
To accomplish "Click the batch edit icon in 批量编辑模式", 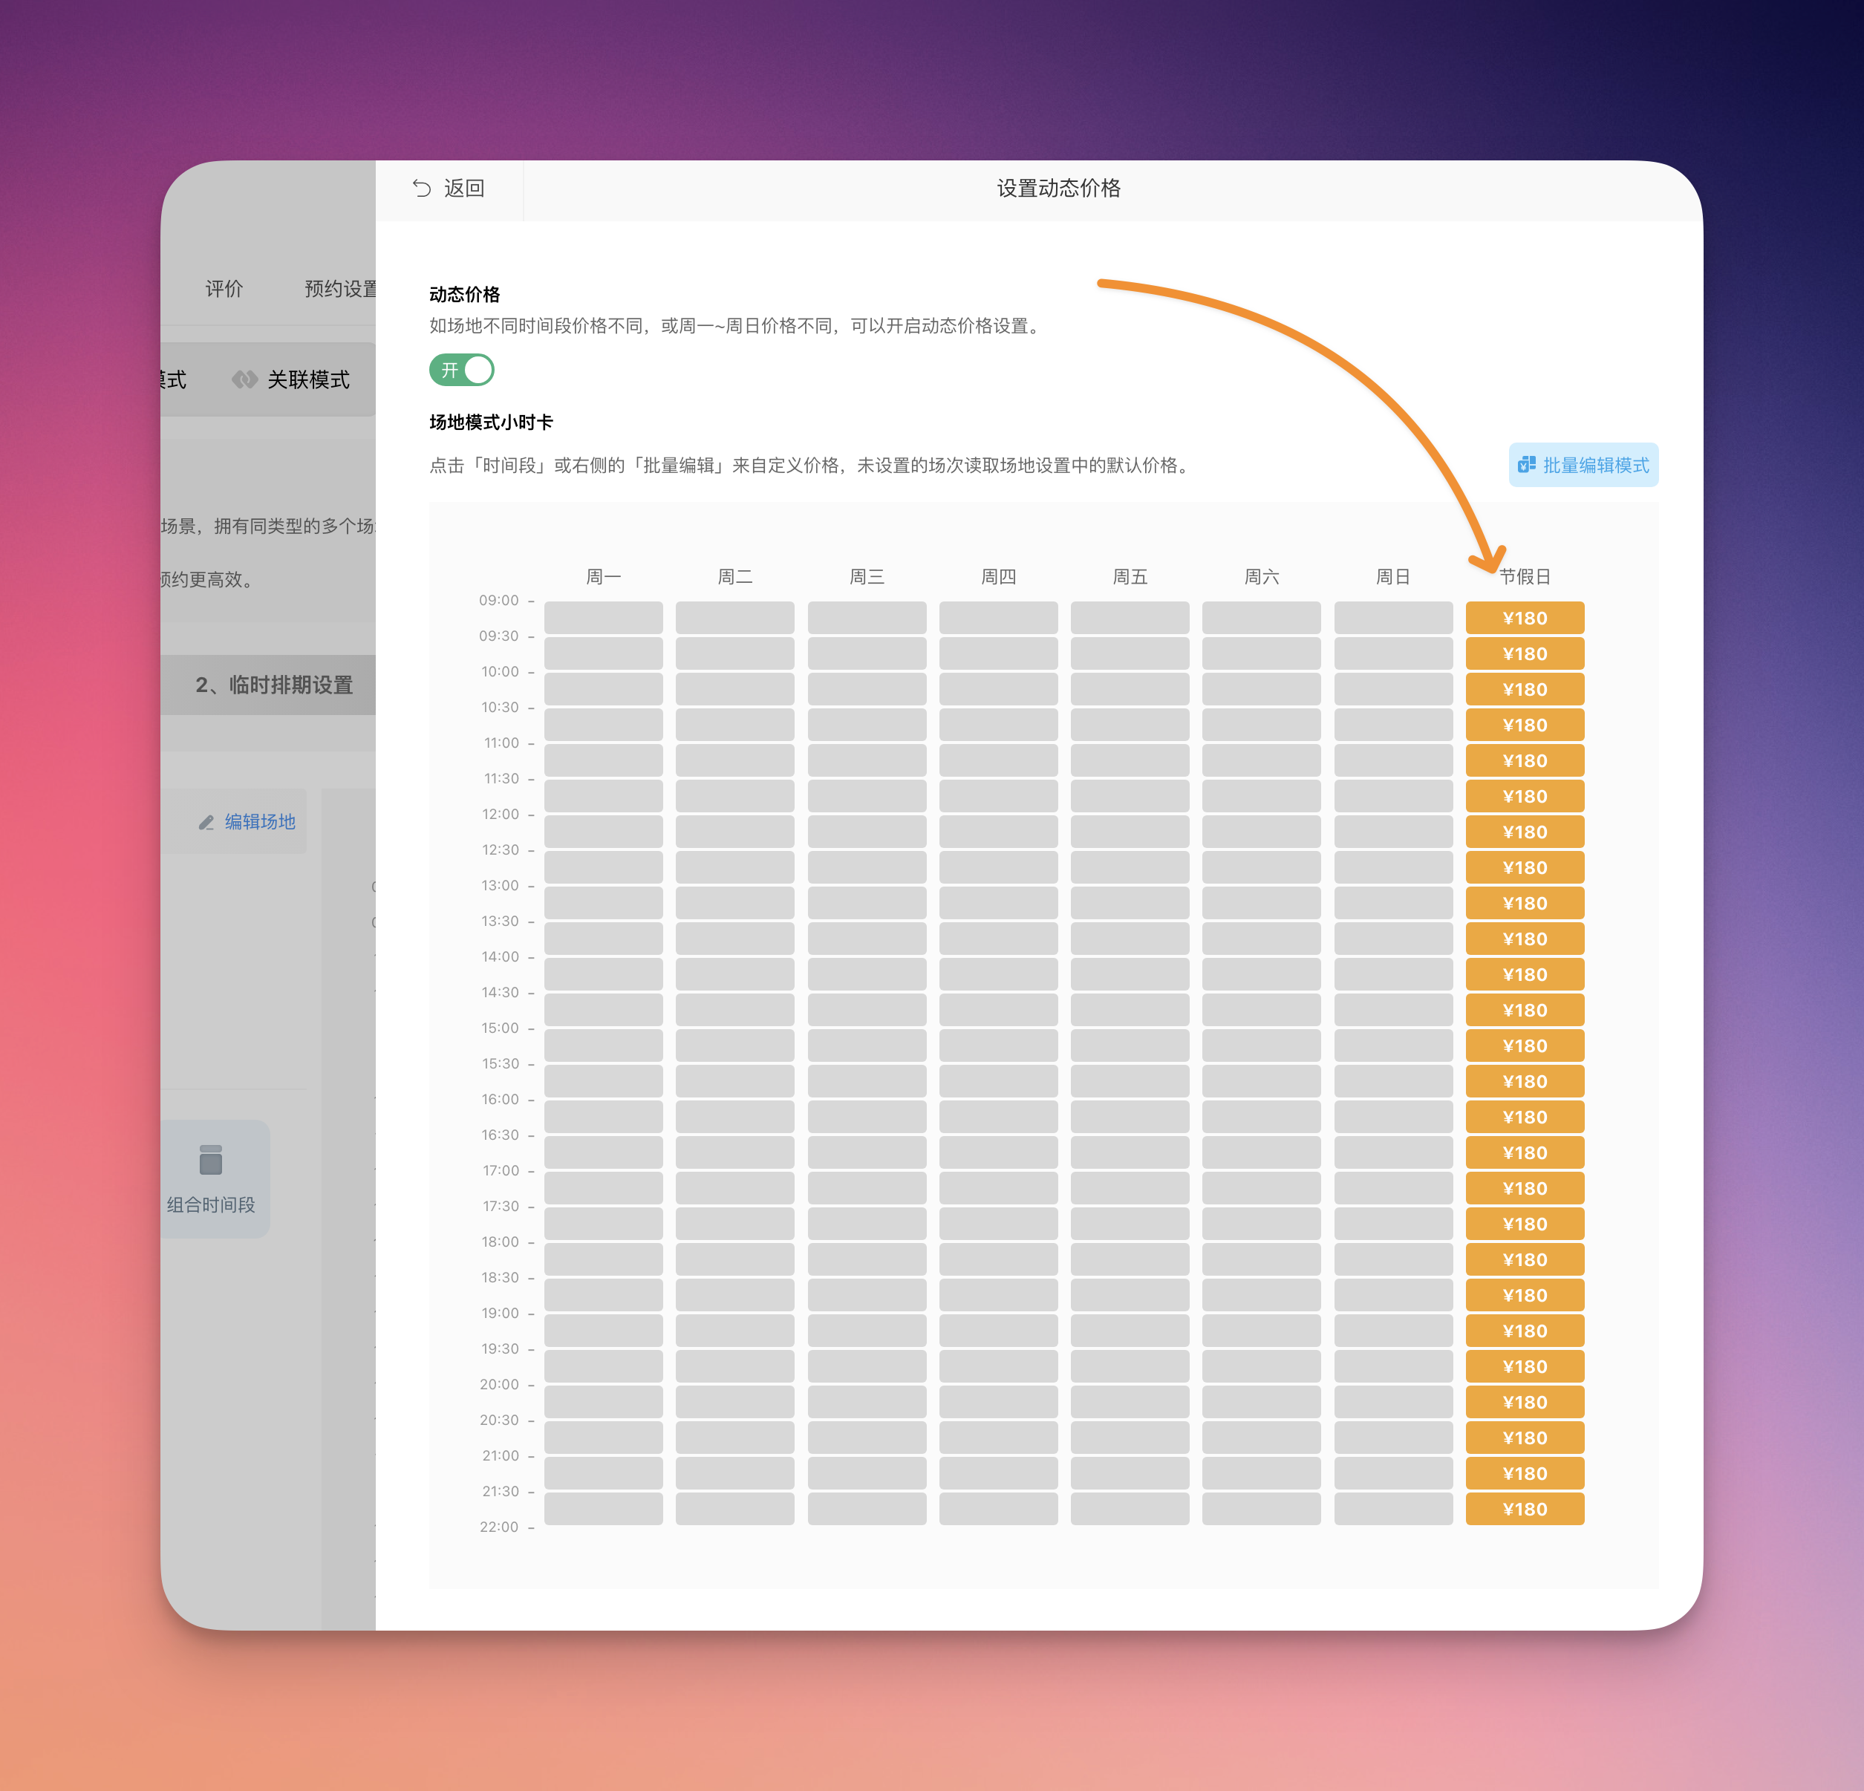I will pyautogui.click(x=1526, y=464).
